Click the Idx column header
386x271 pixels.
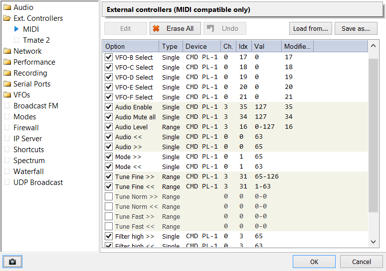(x=244, y=46)
